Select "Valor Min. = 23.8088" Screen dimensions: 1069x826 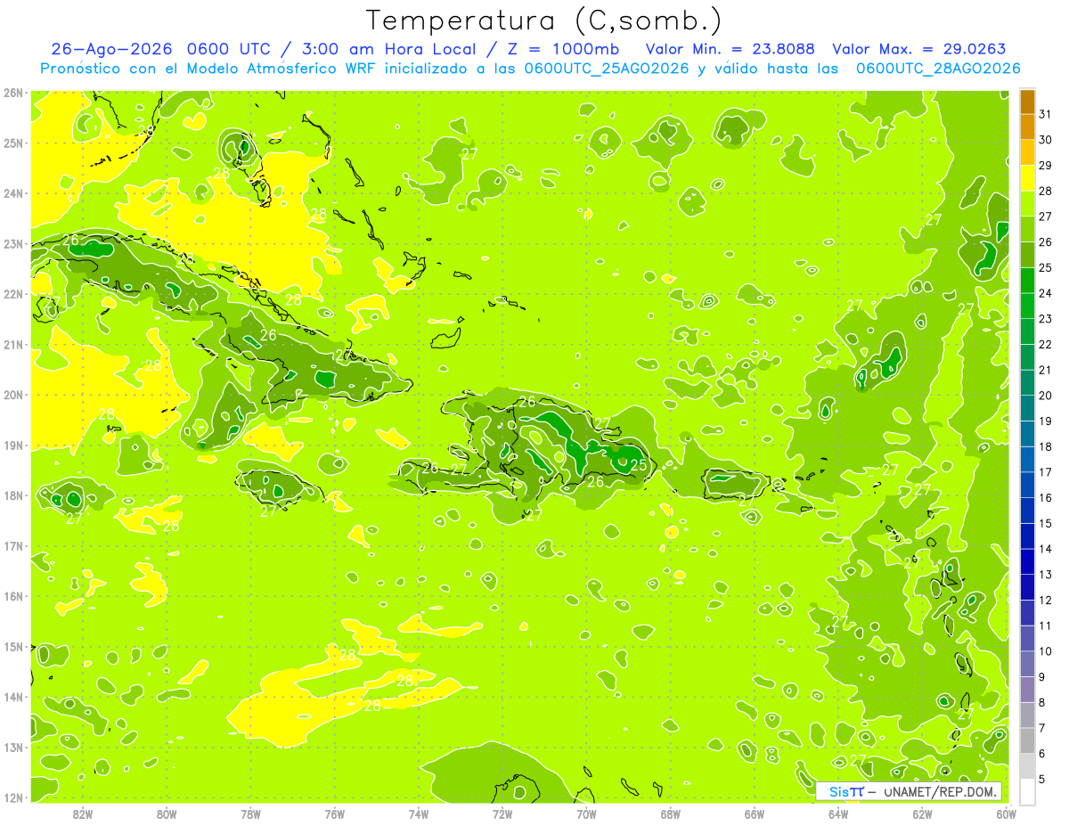[x=730, y=49]
